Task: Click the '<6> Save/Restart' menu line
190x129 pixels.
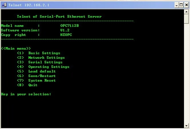Action: 36,76
